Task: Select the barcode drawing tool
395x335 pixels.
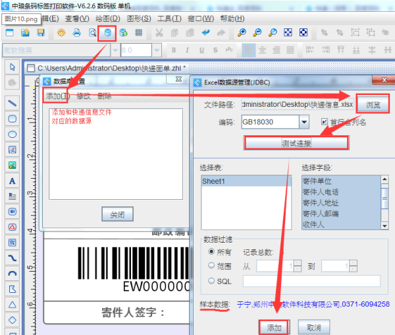Action: point(12,212)
